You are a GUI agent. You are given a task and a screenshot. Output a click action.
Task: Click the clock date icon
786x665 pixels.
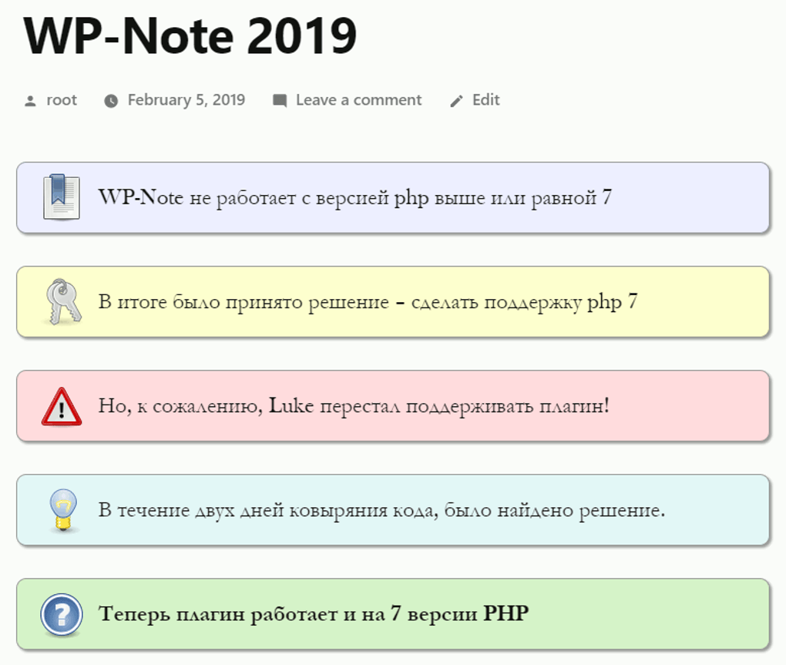[x=112, y=101]
